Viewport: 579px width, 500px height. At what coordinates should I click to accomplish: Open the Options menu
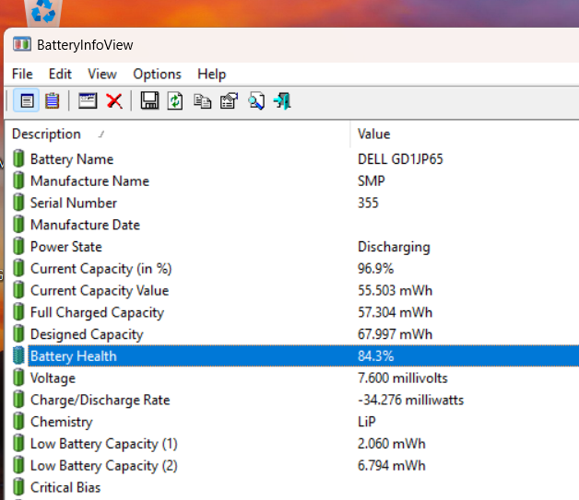tap(158, 74)
